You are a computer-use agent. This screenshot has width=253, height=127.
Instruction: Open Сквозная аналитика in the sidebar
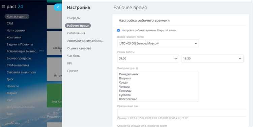point(21,72)
